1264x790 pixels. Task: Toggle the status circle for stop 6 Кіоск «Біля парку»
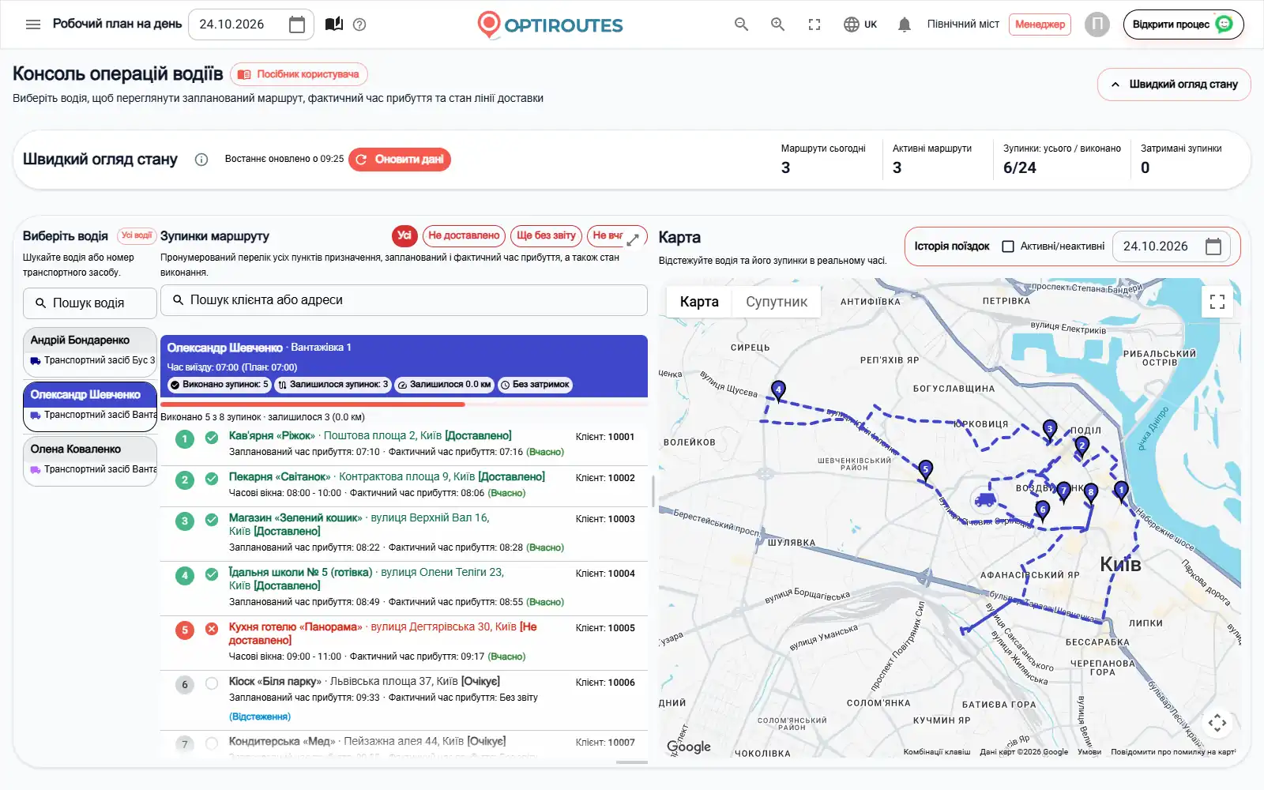(212, 683)
